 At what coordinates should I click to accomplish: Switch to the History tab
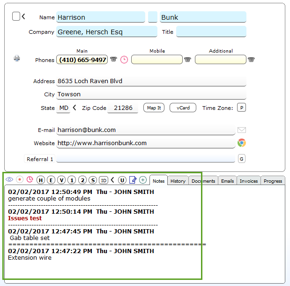[178, 181]
